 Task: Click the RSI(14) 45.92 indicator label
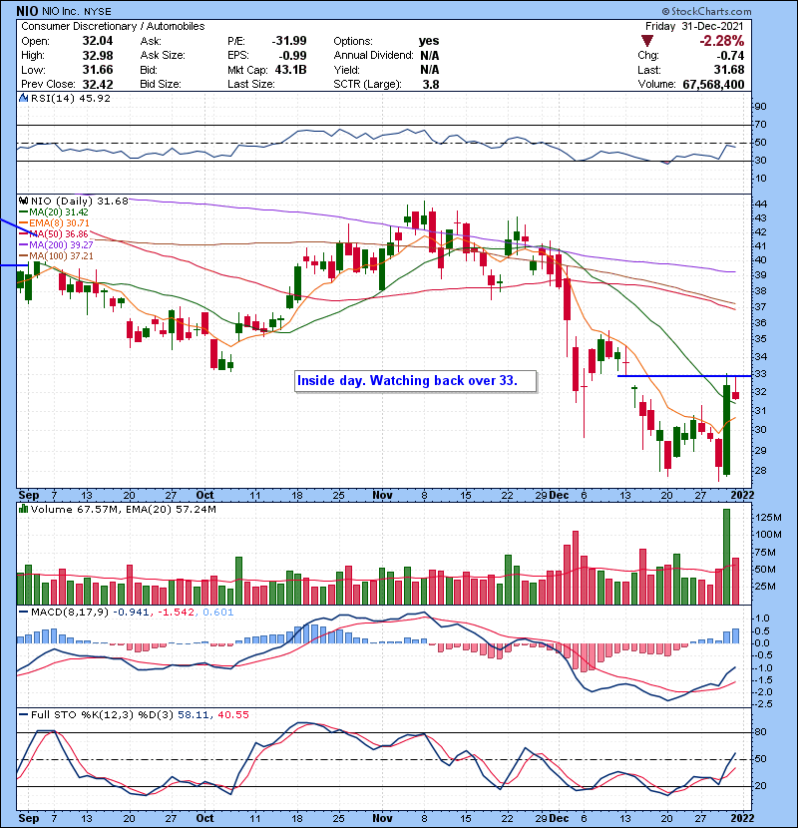71,98
